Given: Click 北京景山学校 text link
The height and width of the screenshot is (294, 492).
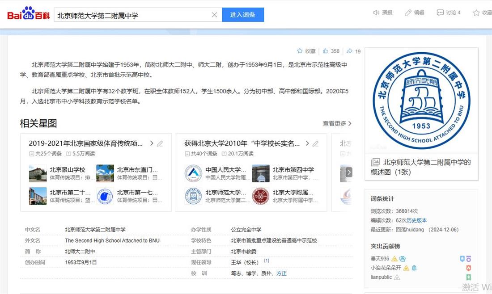Looking at the screenshot, I should [68, 170].
